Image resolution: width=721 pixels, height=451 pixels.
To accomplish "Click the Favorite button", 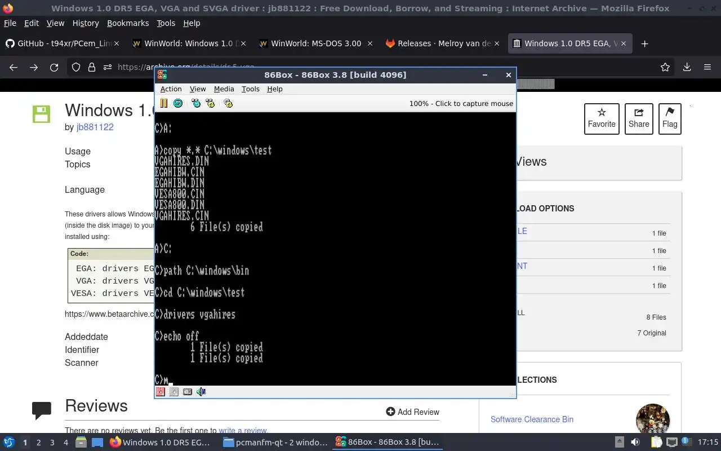I will 602,118.
